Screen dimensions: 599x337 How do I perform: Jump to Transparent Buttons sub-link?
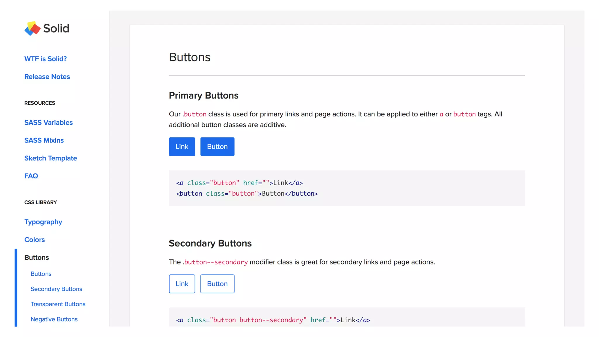click(x=58, y=304)
